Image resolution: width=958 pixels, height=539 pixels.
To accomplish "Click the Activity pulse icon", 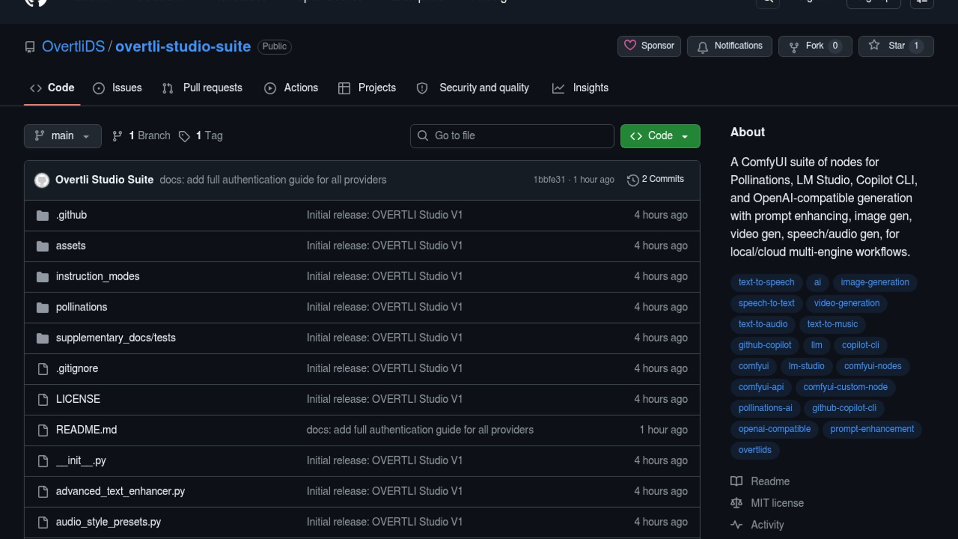I will pyautogui.click(x=736, y=525).
